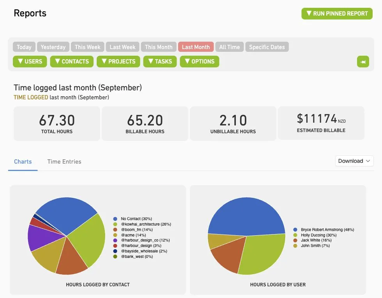Click the pin report icon button
Viewport: 382px width, 298px height.
point(363,62)
